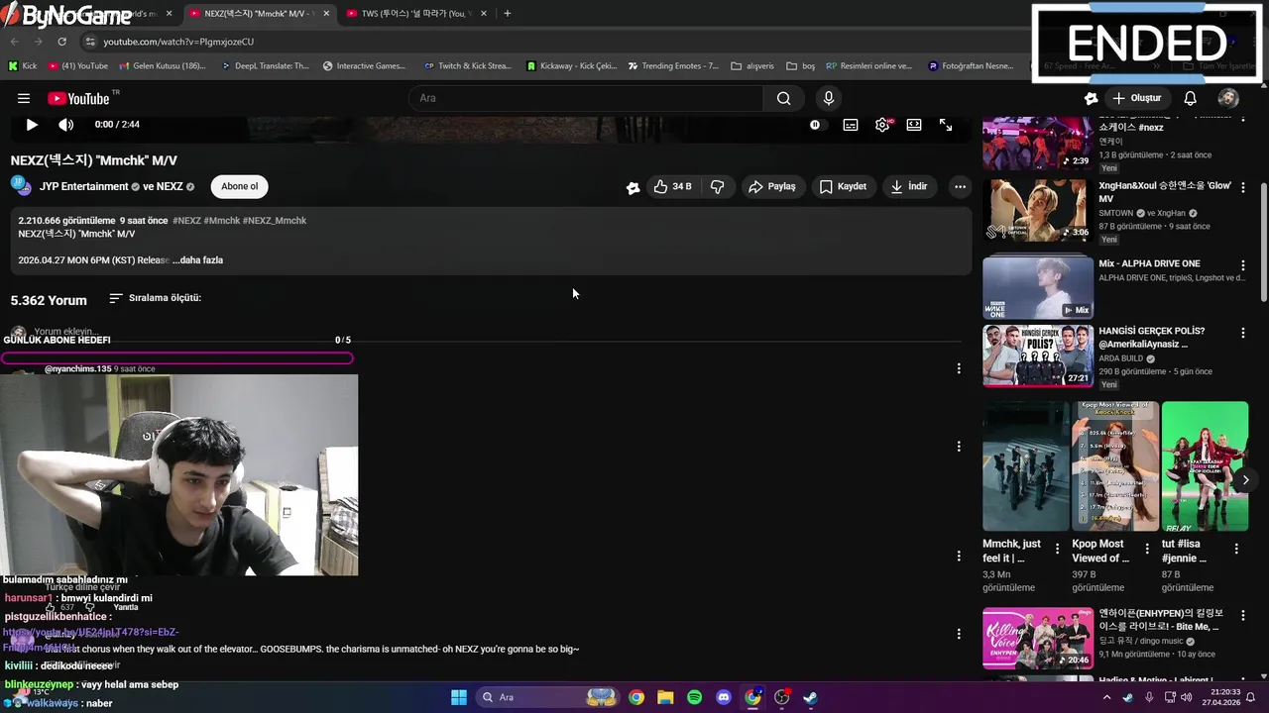
Task: Open the boş bookmarks folder
Action: [801, 66]
